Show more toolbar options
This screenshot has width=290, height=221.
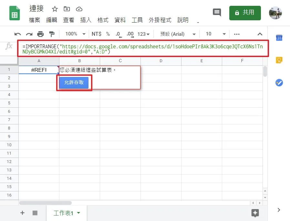pyautogui.click(x=237, y=34)
